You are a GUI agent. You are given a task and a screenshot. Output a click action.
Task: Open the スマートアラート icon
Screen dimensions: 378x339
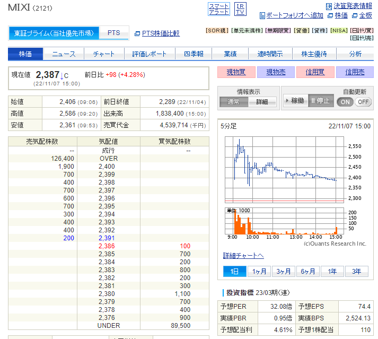click(218, 9)
